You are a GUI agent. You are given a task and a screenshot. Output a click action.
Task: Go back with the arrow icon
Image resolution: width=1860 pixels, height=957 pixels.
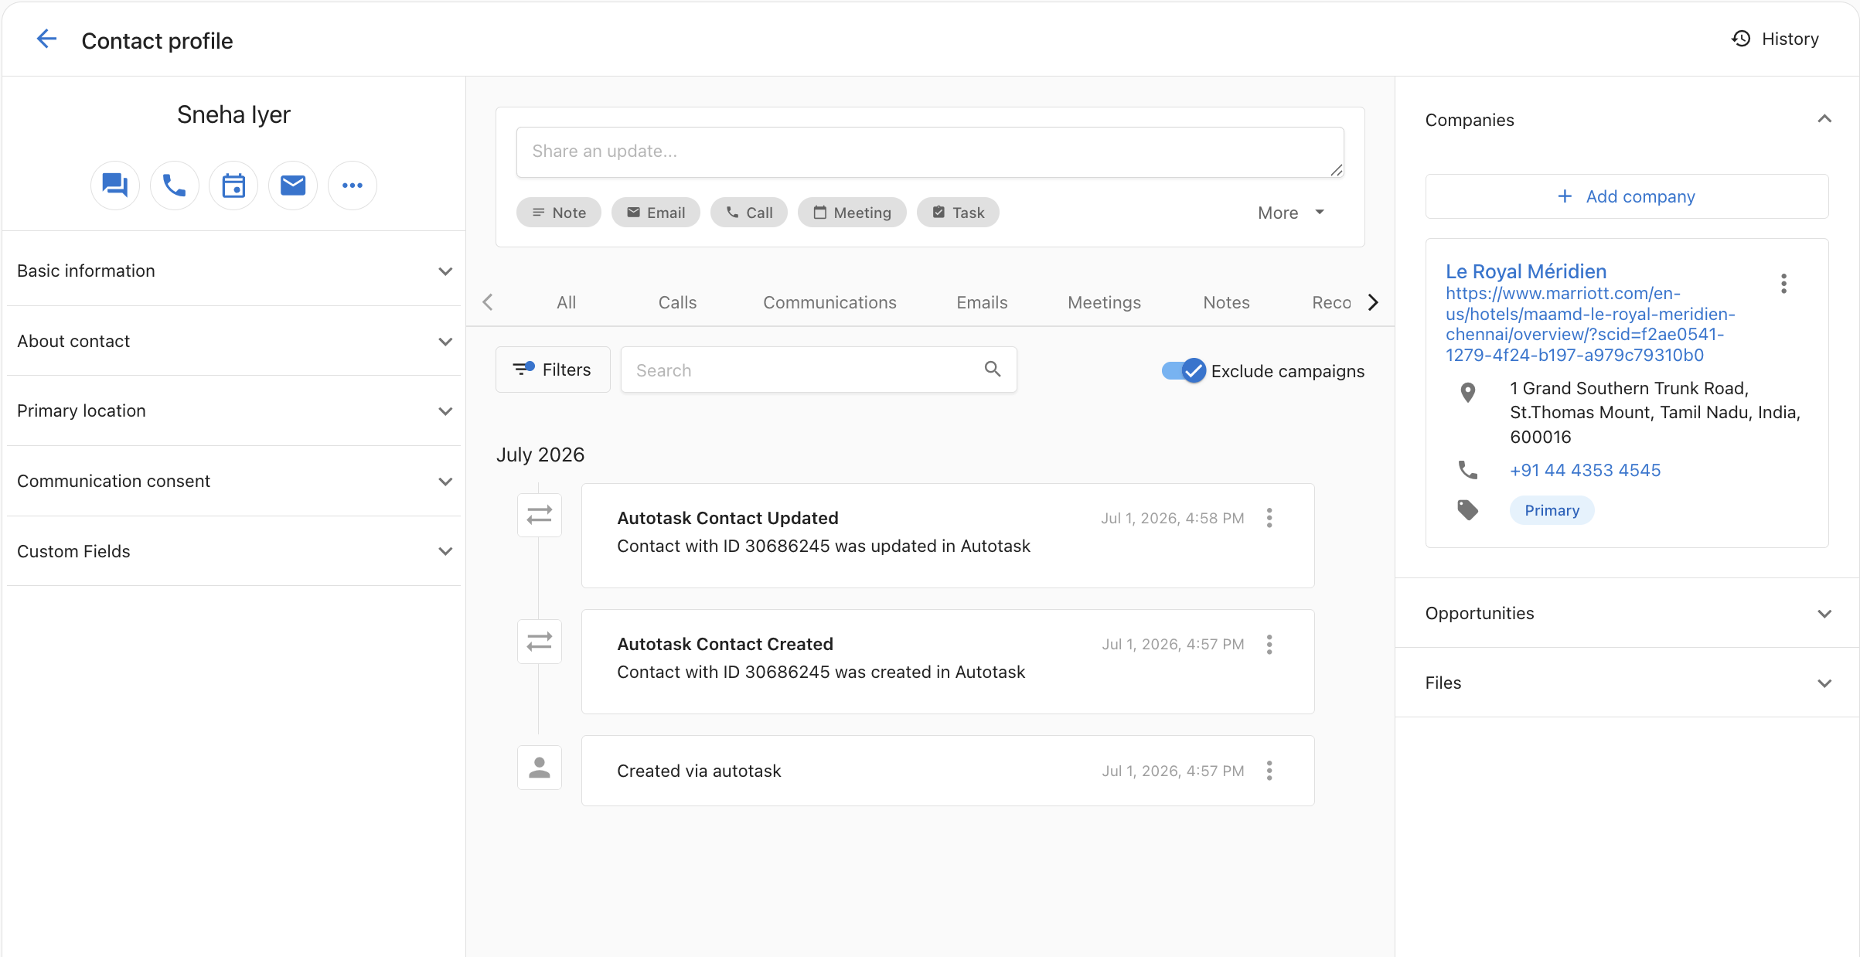[47, 39]
